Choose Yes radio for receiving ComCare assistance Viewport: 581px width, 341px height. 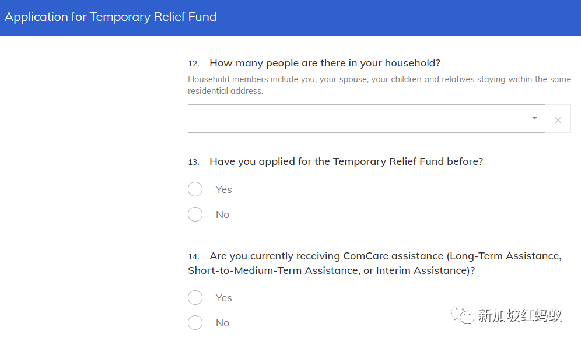click(x=195, y=298)
